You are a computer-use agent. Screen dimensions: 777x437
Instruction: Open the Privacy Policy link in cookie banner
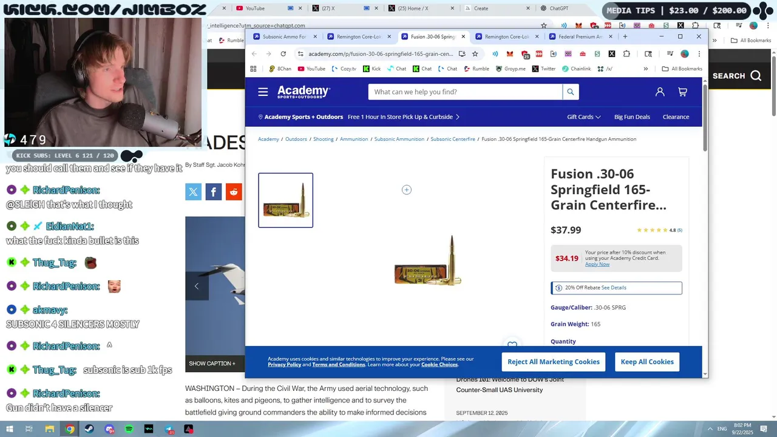click(x=284, y=365)
